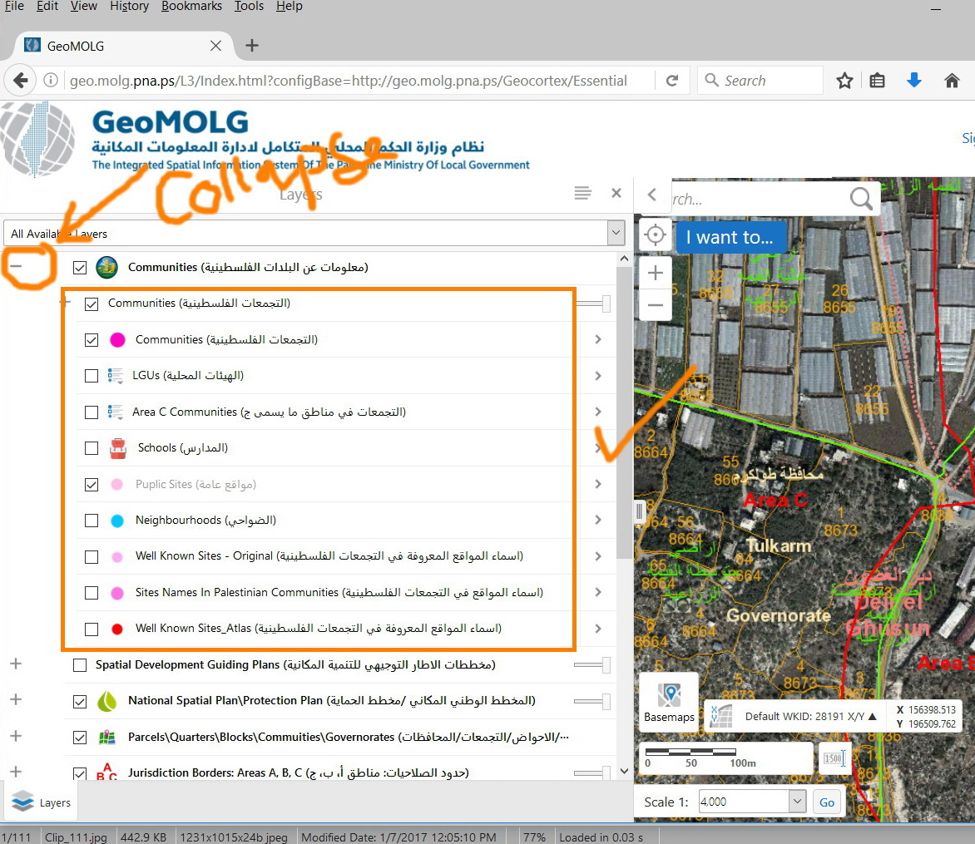Open the Basemaps gallery
This screenshot has height=844, width=975.
(x=669, y=703)
